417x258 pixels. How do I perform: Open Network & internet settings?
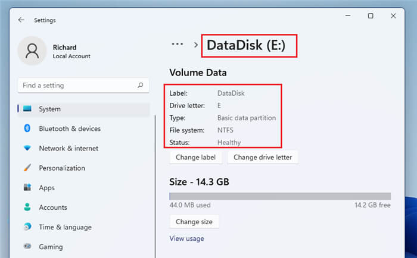(x=84, y=148)
